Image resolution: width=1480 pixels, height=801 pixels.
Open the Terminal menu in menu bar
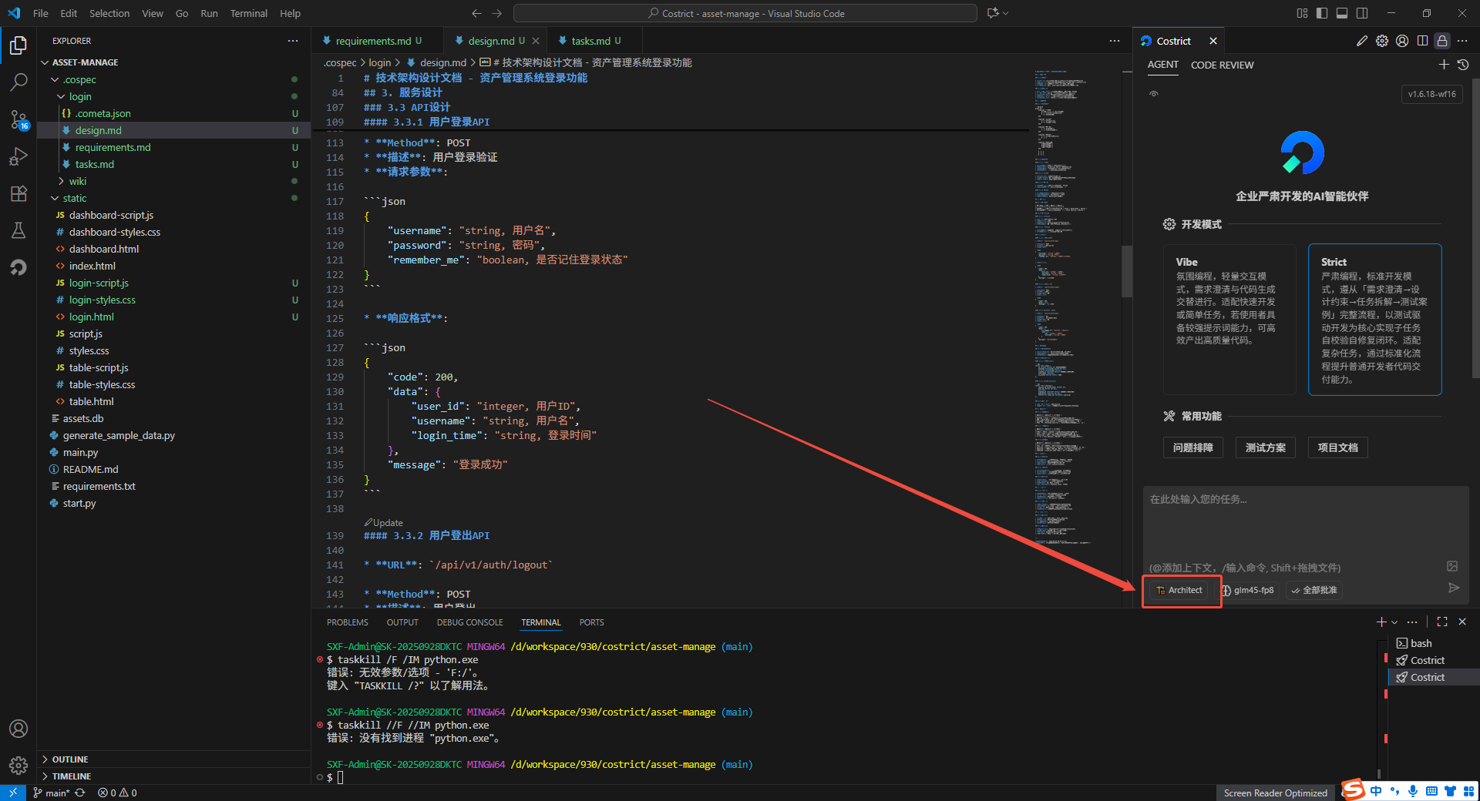point(248,13)
